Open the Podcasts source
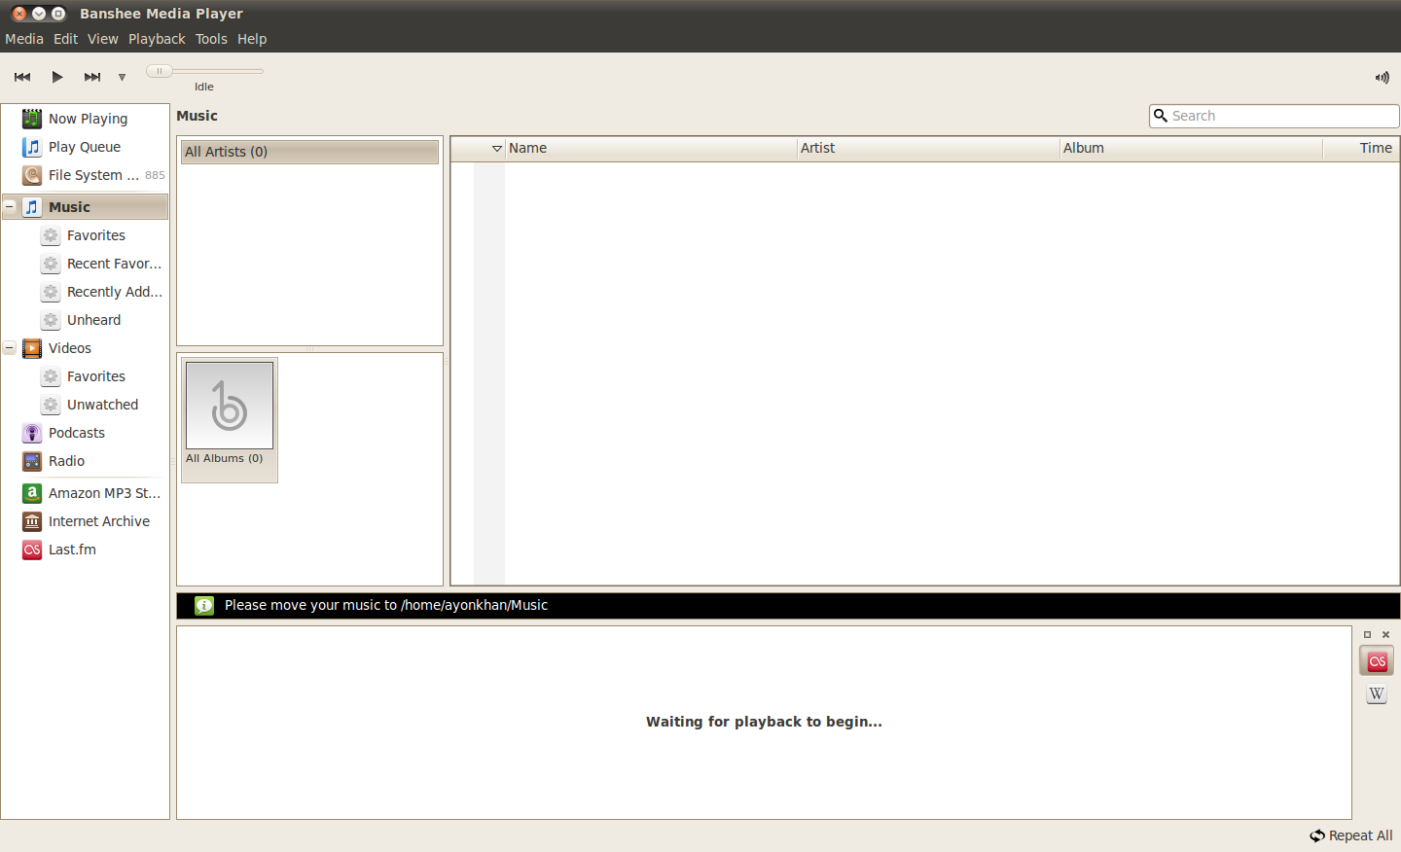This screenshot has width=1401, height=852. tap(77, 433)
